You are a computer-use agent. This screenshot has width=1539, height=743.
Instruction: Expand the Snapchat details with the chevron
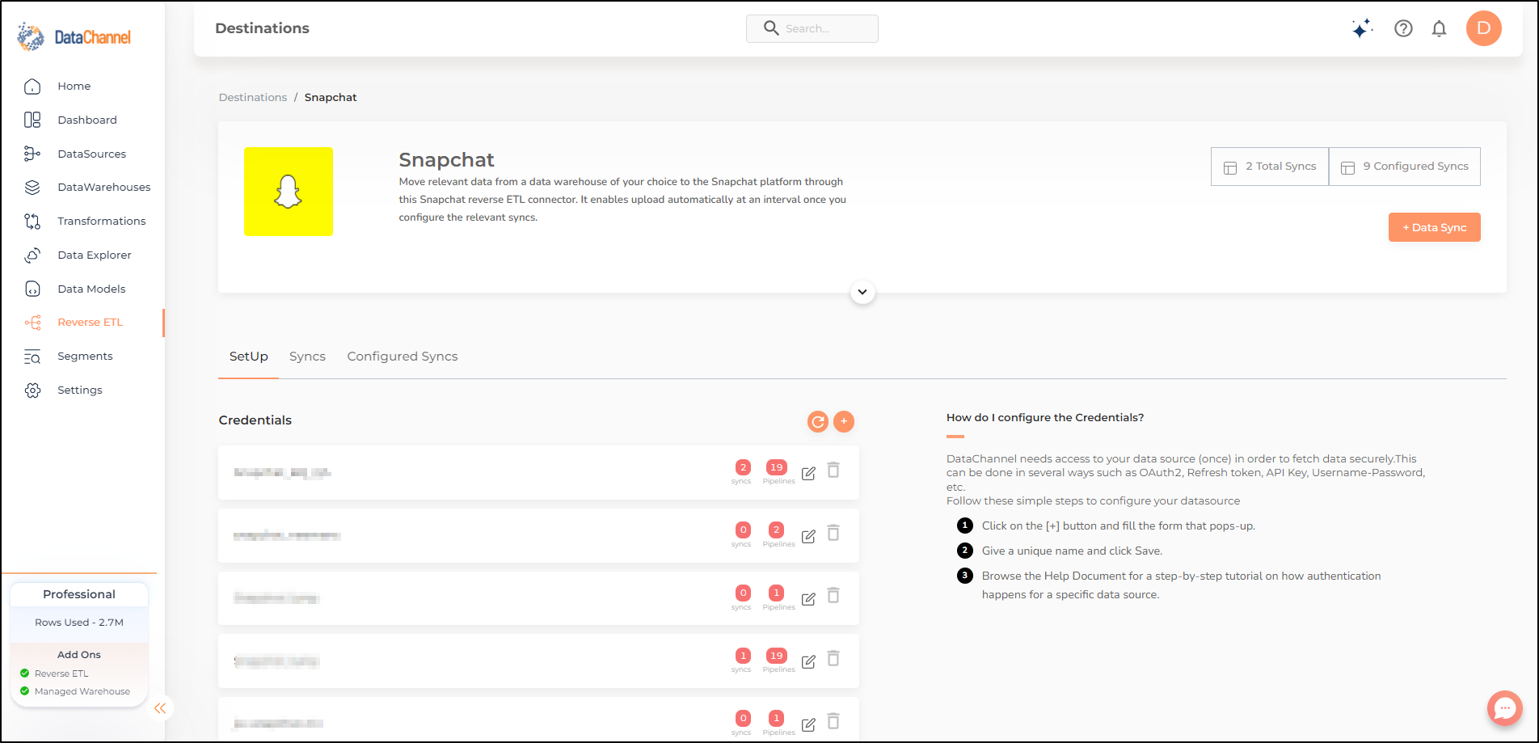point(862,292)
